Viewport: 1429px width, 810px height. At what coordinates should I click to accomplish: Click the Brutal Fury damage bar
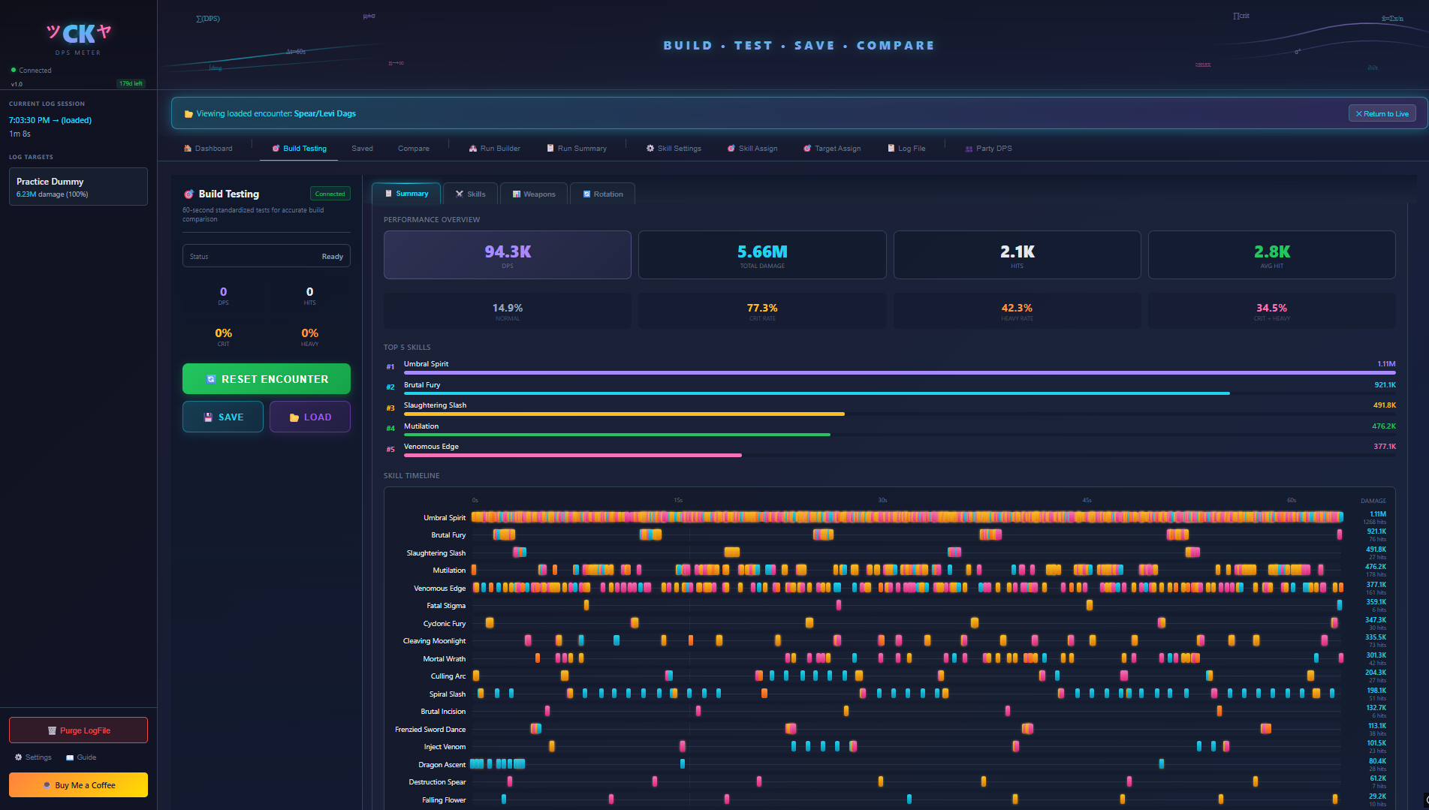(x=817, y=393)
